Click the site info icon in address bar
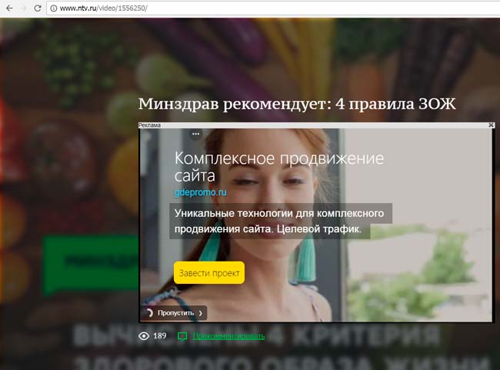 (x=54, y=8)
